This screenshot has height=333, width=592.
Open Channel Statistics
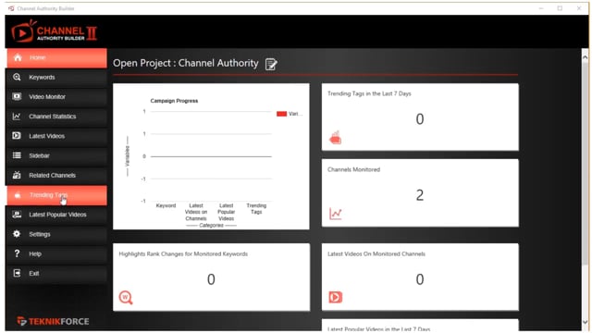[x=56, y=117]
